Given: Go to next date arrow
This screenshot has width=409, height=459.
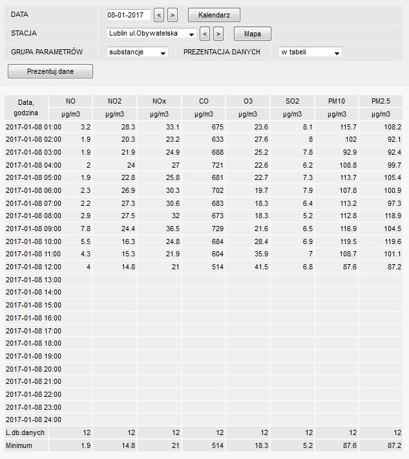Looking at the screenshot, I should (x=173, y=15).
